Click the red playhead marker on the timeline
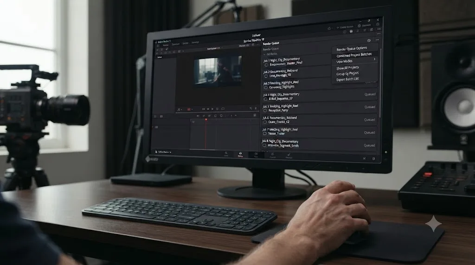 click(x=206, y=120)
